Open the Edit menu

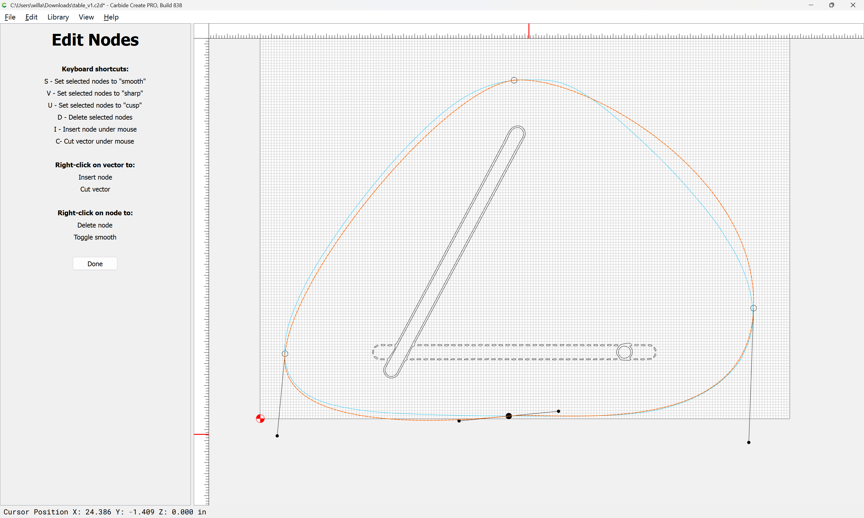click(31, 17)
